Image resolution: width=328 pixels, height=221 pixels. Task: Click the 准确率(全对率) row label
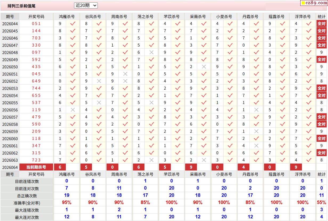point(27,203)
